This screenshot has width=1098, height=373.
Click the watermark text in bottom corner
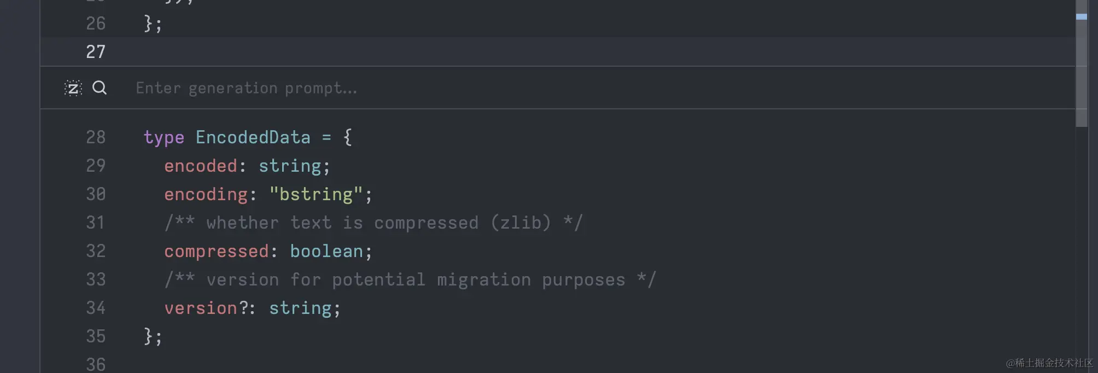click(1049, 363)
